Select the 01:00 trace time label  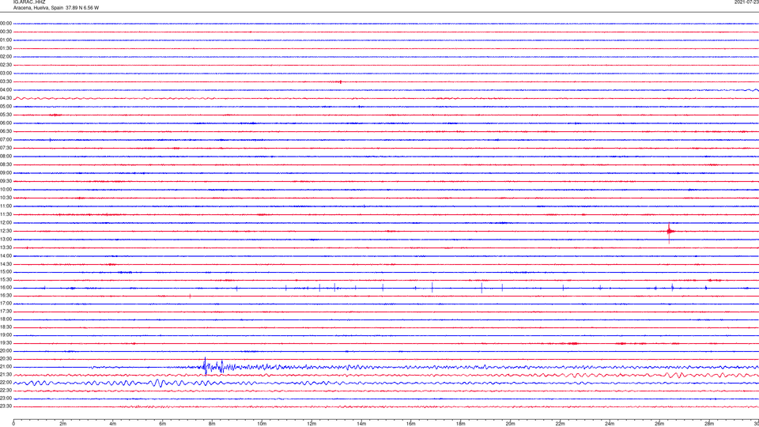point(6,40)
